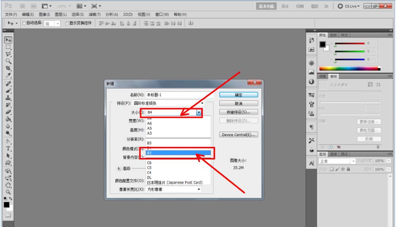Screen dimensions: 396x227
Task: Click the 确定 button in New dialog
Action: tap(238, 95)
